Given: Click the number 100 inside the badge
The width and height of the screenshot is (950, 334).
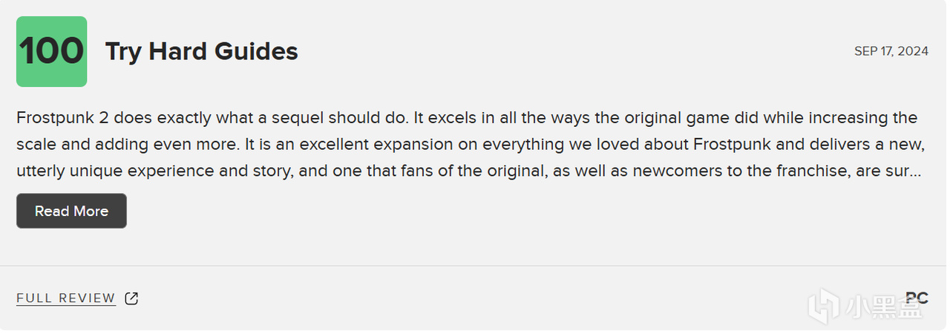Looking at the screenshot, I should (x=51, y=51).
